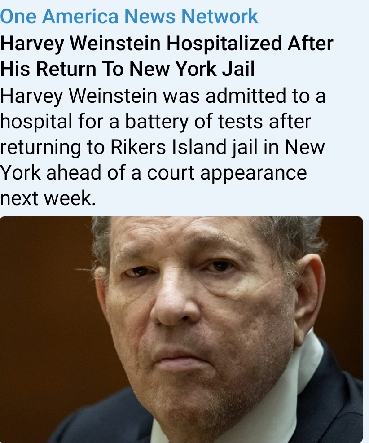Screen dimensions: 369x443
Task: Open the Harvey Weinstein Hospitalized headline
Action: 167,56
